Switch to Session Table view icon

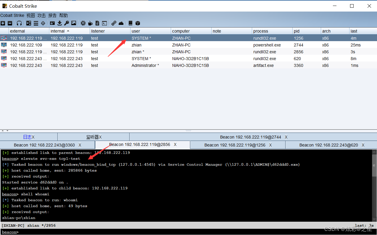pyautogui.click(x=36, y=23)
